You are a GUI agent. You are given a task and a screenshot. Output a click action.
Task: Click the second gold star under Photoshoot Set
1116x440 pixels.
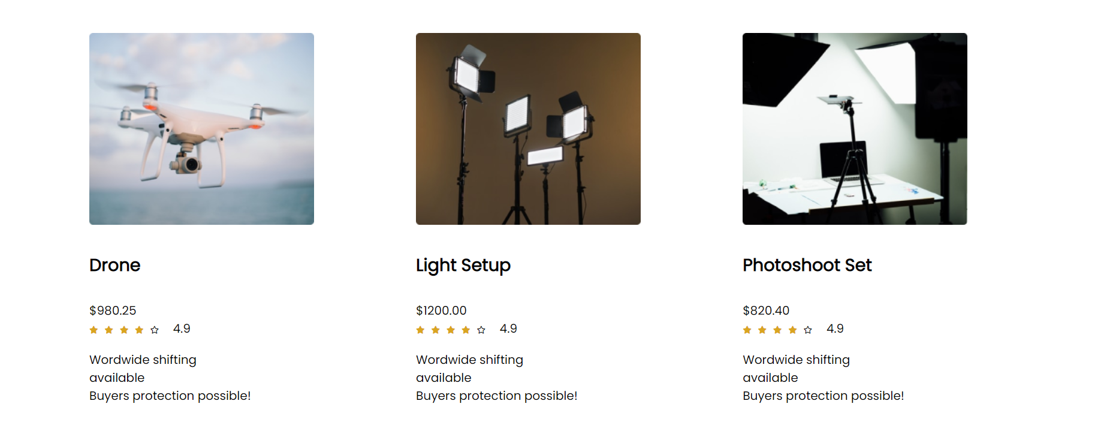coord(762,329)
